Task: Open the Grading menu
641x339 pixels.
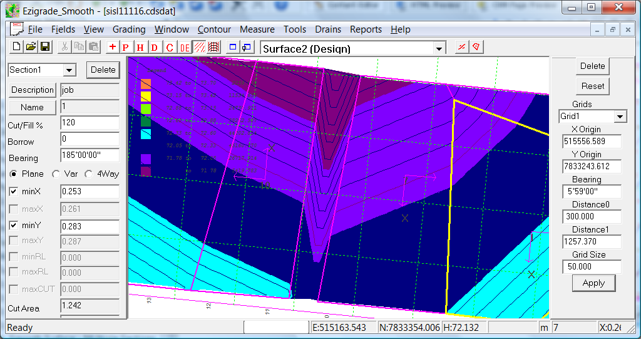Action: [x=129, y=29]
